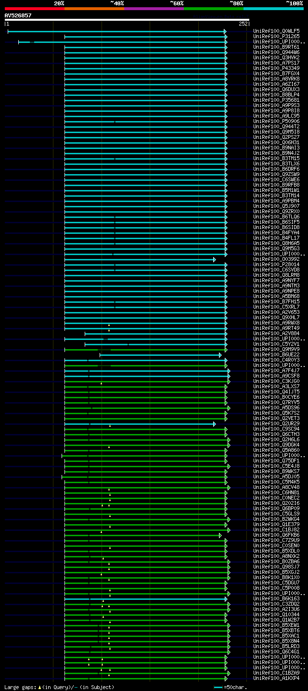Click label UniRef100_B6SIF5
This screenshot has height=691, width=308.
276,222
